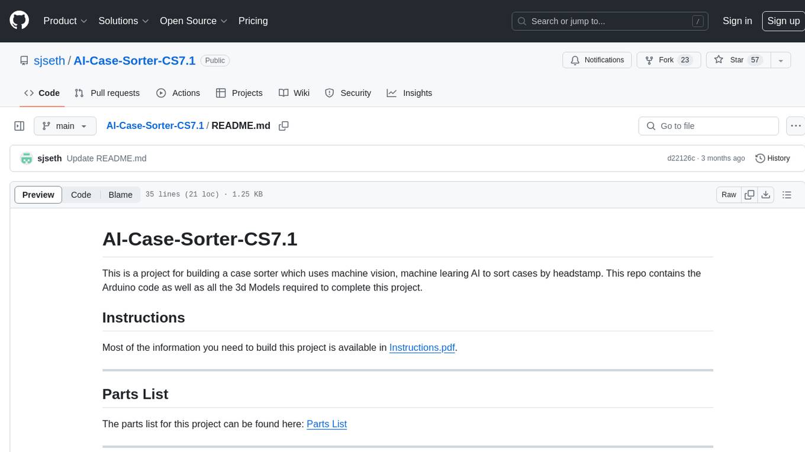
Task: Switch to the Insights tab
Action: click(410, 93)
